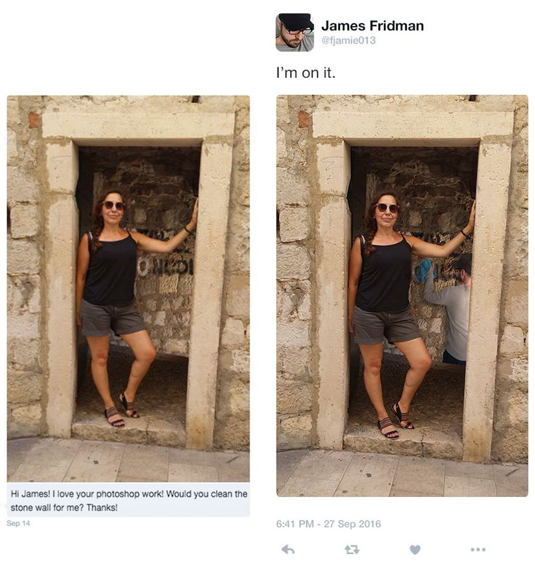The width and height of the screenshot is (535, 568).
Task: Click the Sep 14 message date
Action: [18, 523]
